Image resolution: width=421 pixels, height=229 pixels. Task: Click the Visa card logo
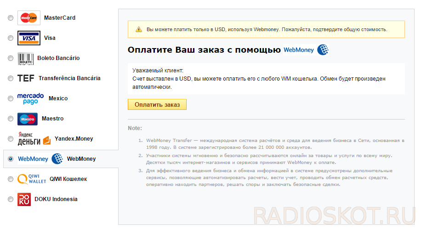(29, 38)
